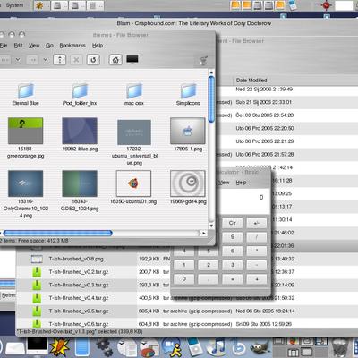The image size is (358, 358).
Task: Open the Forward history dropdown arrow
Action: click(x=46, y=60)
